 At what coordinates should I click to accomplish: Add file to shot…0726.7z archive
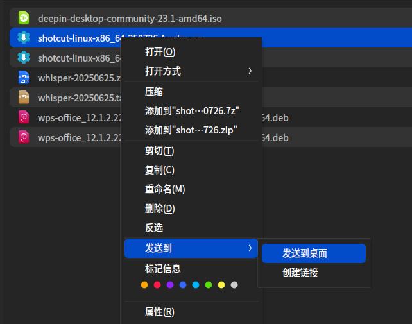pyautogui.click(x=192, y=111)
